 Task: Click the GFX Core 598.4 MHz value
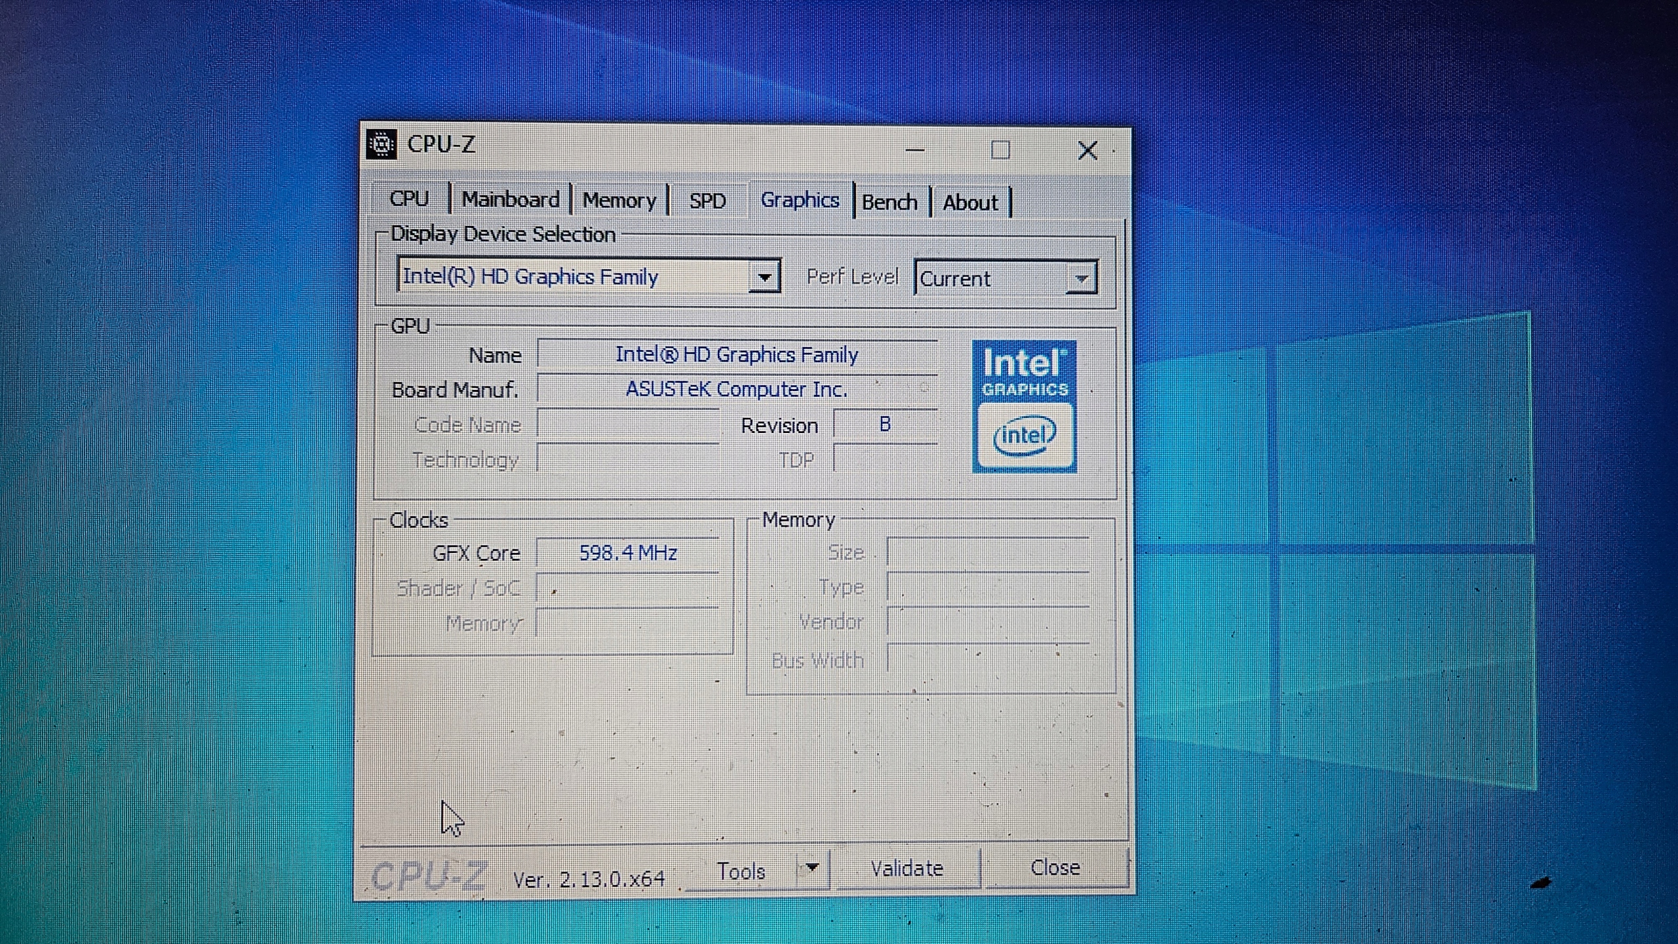(628, 553)
